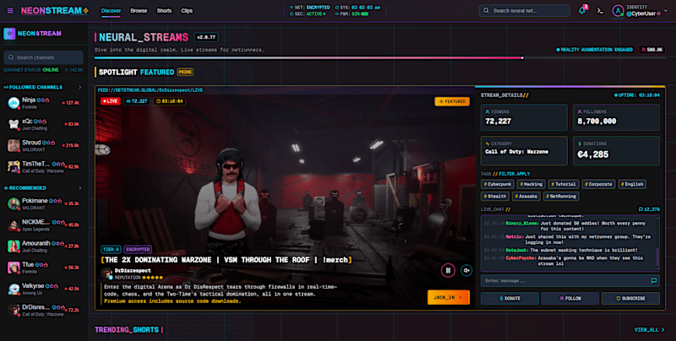Click NICKMERCS's channel avatar
The width and height of the screenshot is (676, 341).
(14, 225)
